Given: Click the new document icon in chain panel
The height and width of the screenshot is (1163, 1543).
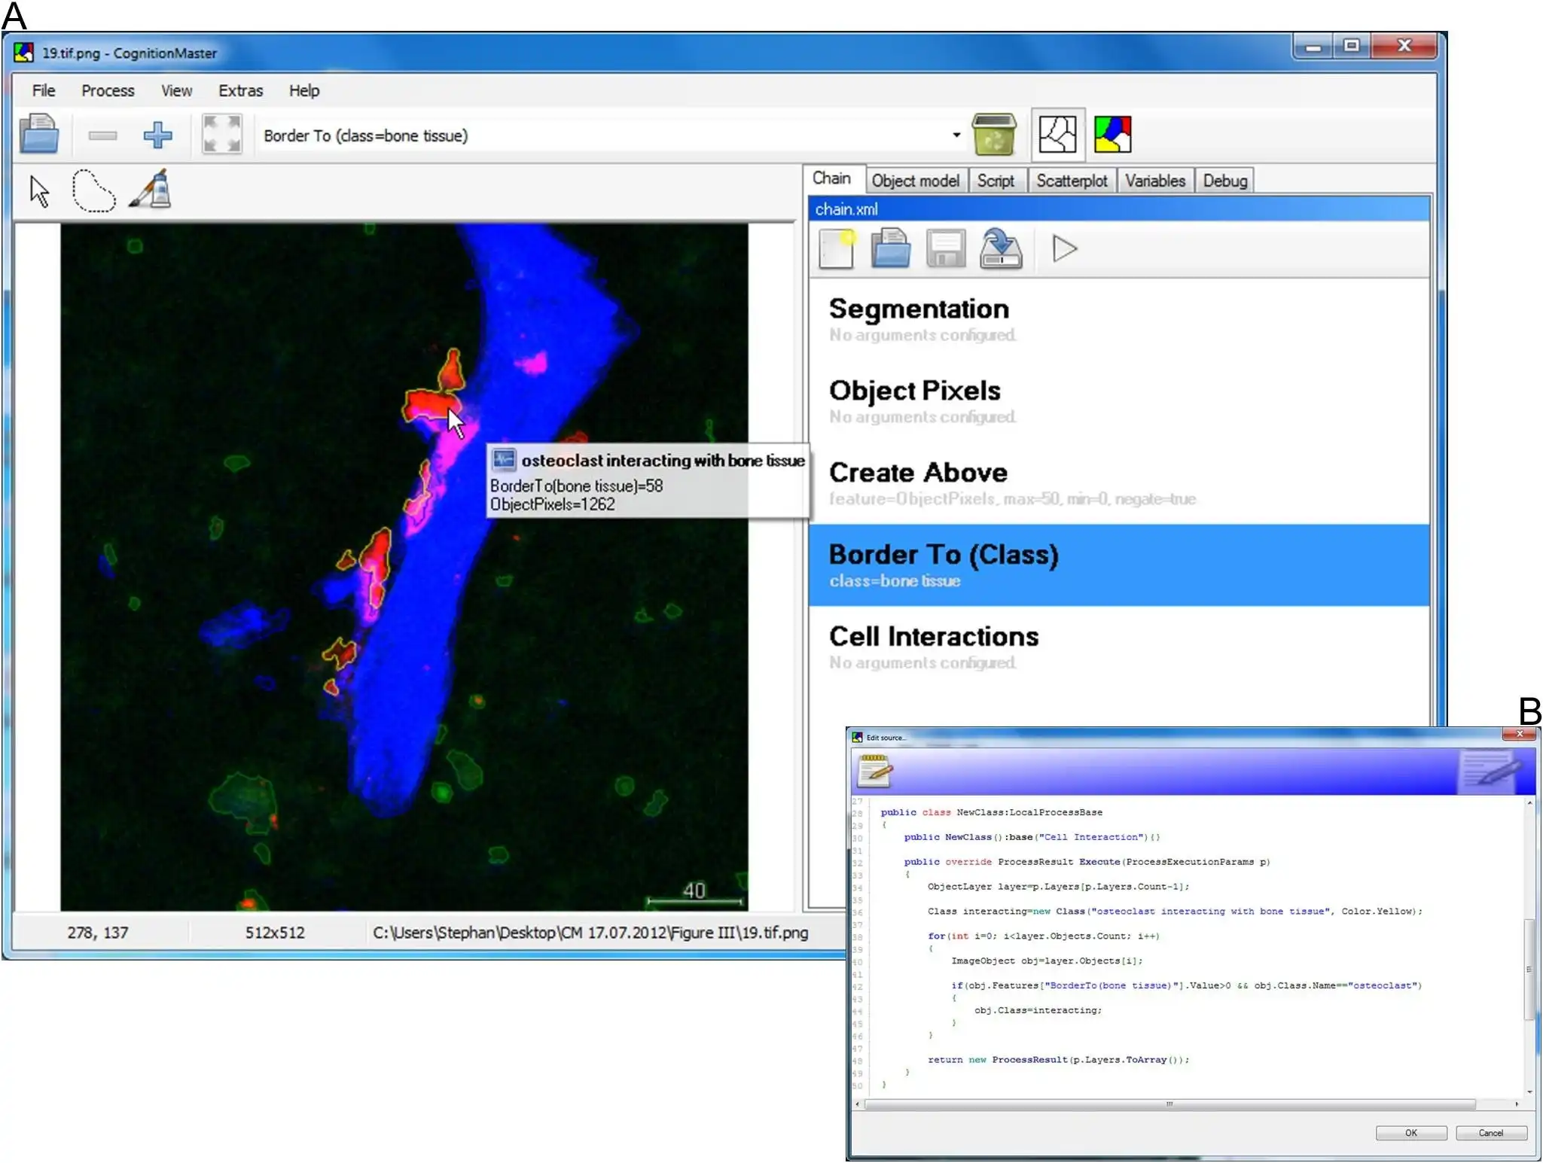Looking at the screenshot, I should pos(837,251).
